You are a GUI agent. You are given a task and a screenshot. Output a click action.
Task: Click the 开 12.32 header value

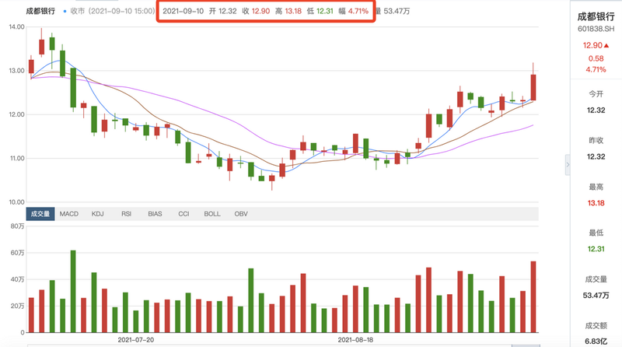(x=223, y=11)
